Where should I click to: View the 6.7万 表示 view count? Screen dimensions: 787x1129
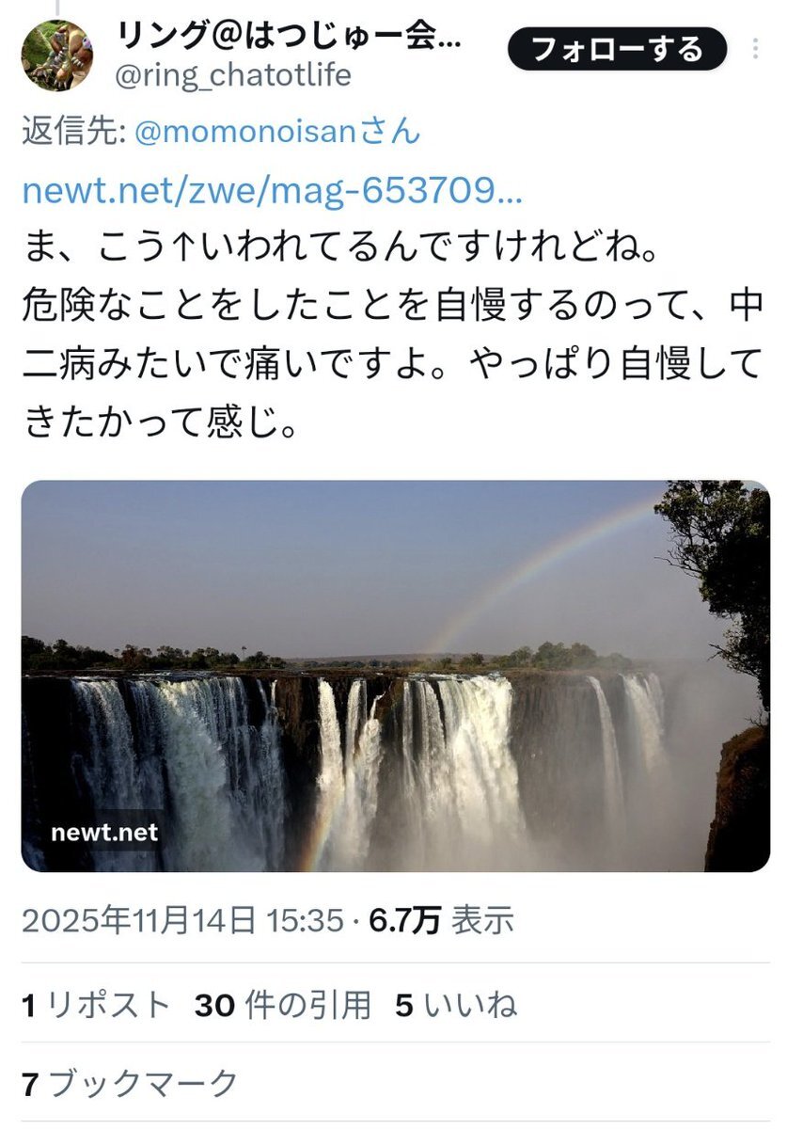[442, 921]
